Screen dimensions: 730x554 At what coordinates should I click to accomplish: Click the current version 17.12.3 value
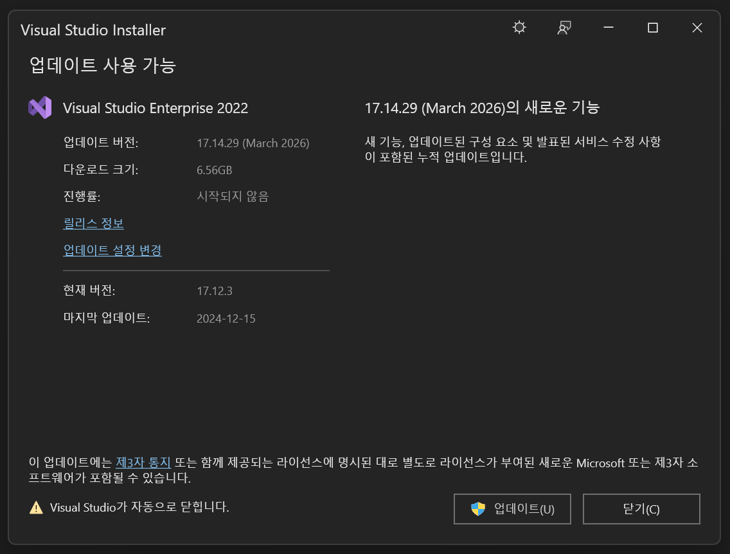214,291
